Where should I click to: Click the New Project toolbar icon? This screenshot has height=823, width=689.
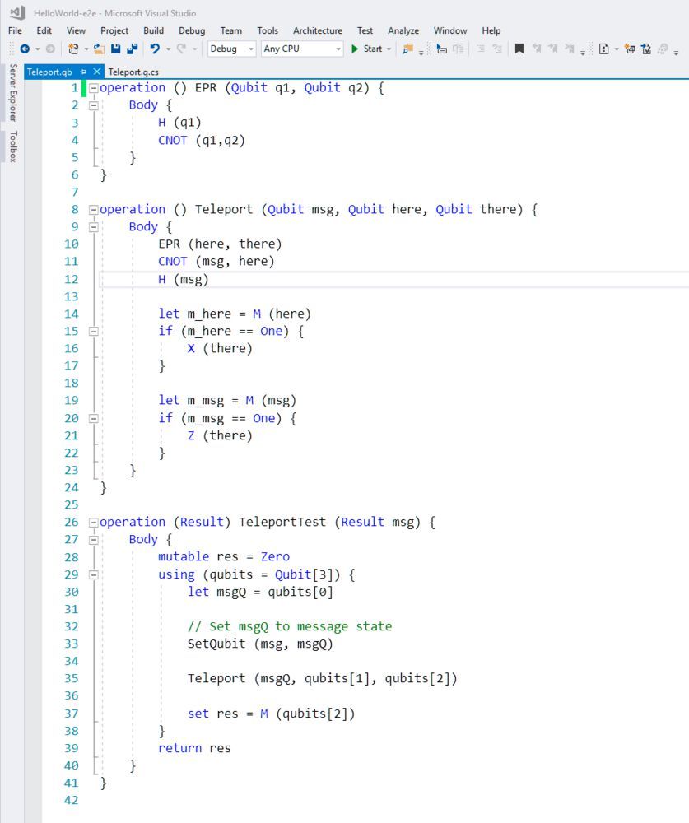75,49
